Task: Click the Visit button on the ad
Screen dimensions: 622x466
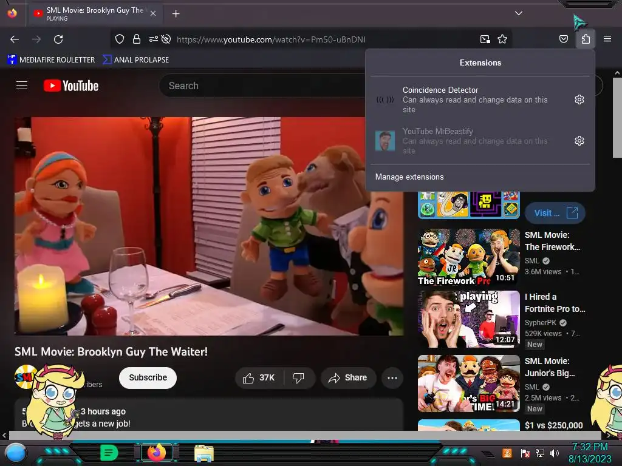Action: tap(555, 213)
